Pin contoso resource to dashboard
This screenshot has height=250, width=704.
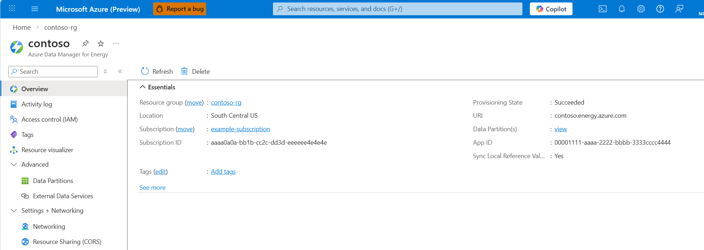[x=85, y=43]
